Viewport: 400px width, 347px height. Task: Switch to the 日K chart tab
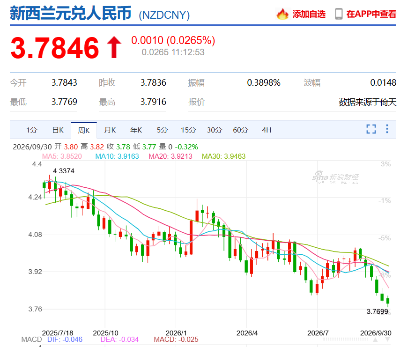point(58,130)
